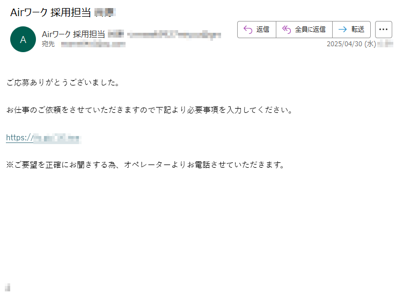Open the https:// link in message body

coord(43,138)
